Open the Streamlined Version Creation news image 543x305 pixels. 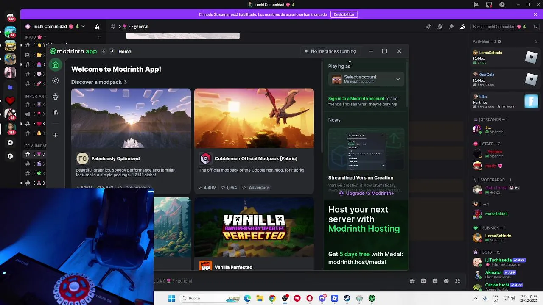pyautogui.click(x=366, y=149)
